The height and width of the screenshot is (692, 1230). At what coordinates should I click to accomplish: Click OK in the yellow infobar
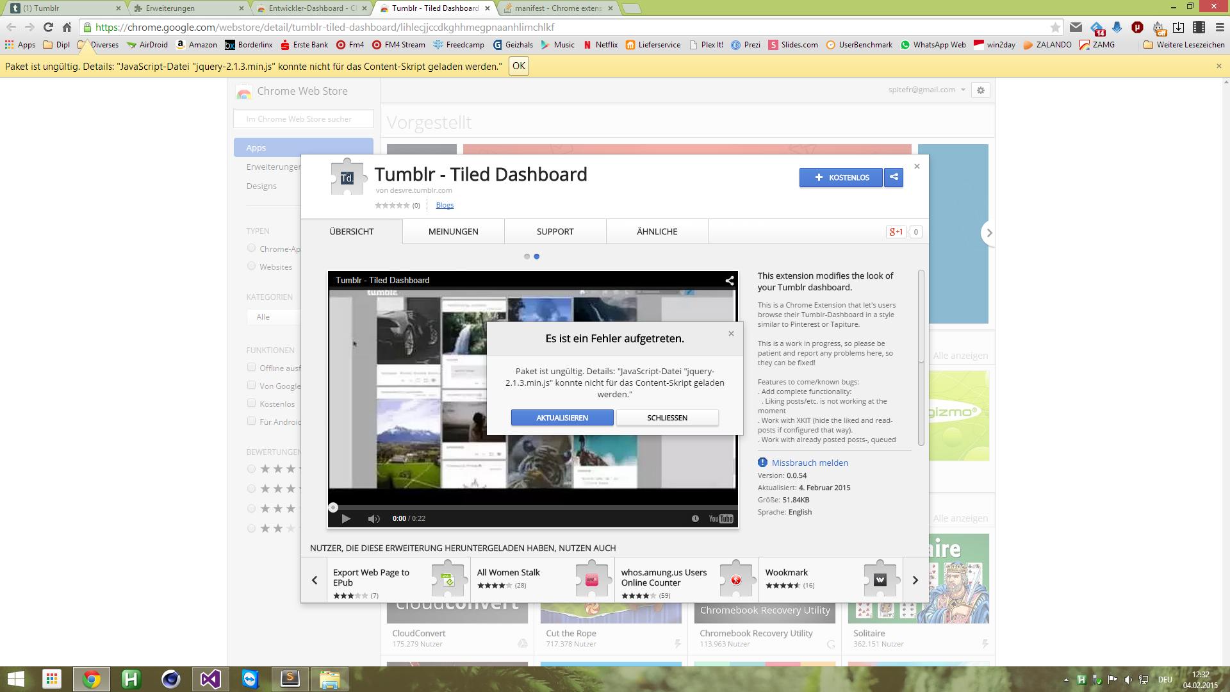(x=519, y=66)
